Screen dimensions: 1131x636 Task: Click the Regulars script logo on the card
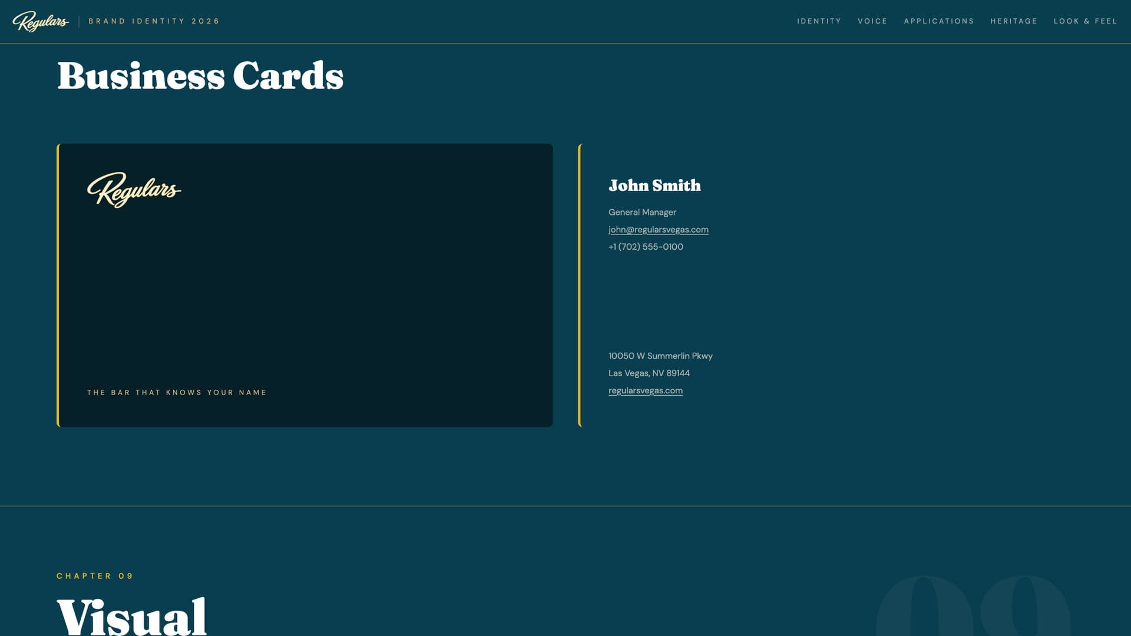(134, 190)
